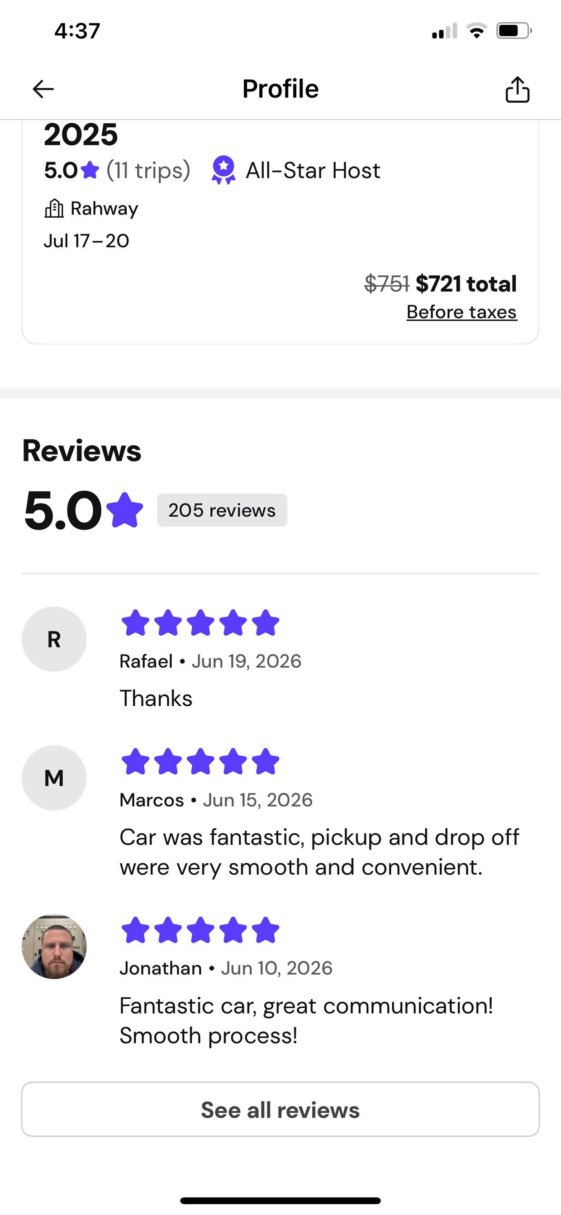Tap the battery icon in status bar
Screen dimensions: 561x1215
514,31
